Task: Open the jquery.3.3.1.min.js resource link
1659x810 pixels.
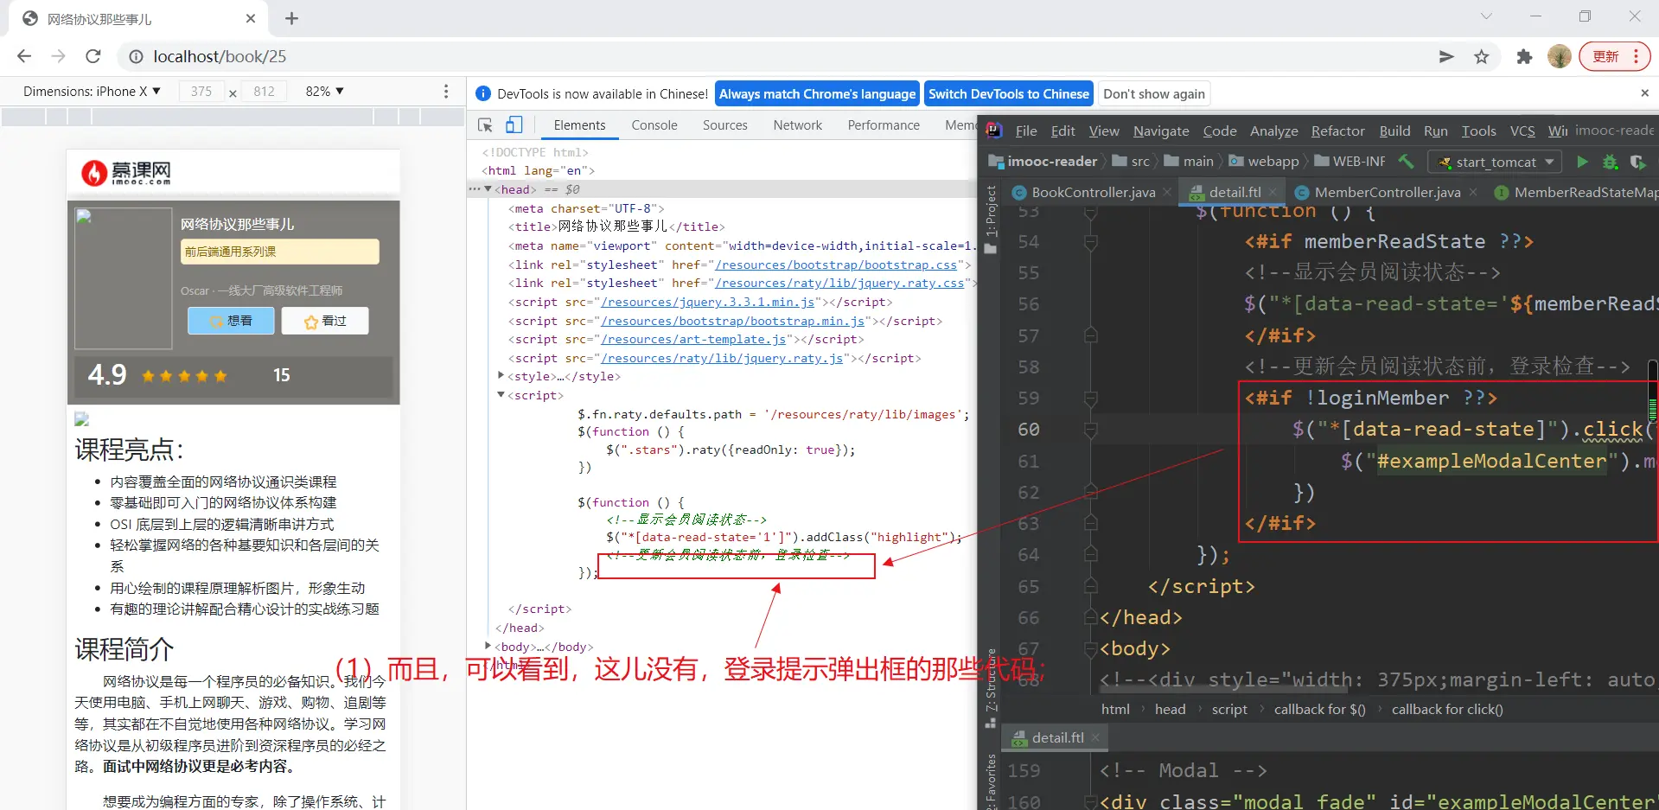Action: (708, 303)
